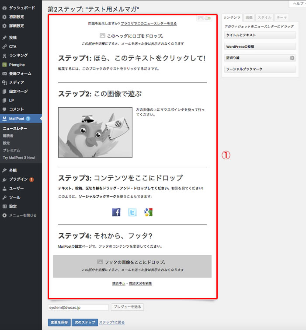Open メディア in the admin sidebar

[16, 82]
